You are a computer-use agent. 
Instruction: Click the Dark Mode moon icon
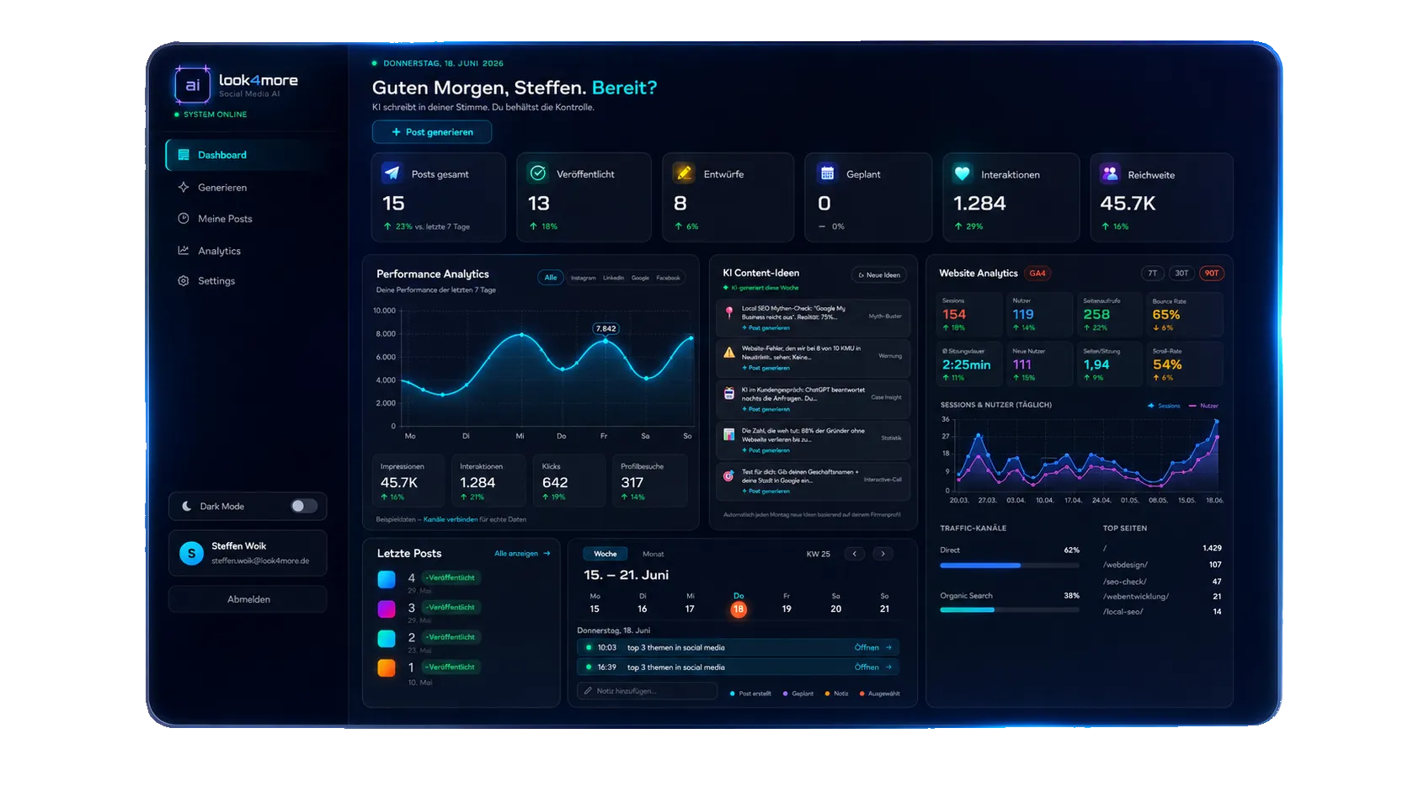187,506
